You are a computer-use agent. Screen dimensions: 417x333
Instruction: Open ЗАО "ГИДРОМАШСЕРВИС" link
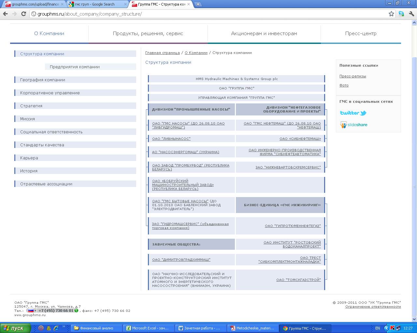pos(190,226)
